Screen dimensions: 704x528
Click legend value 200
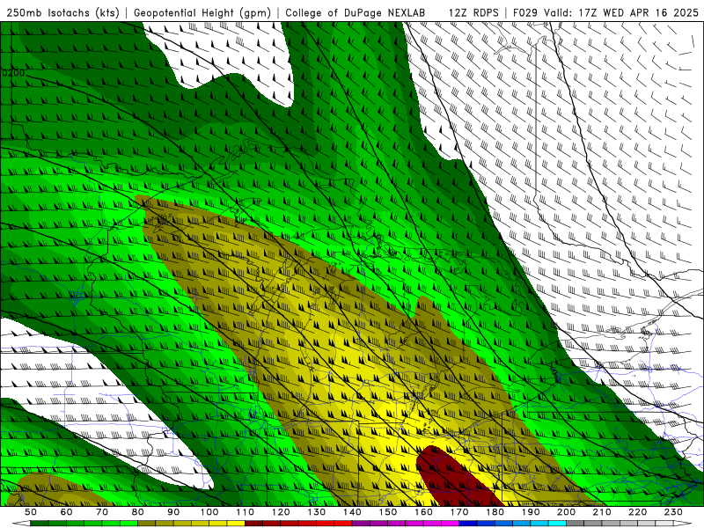click(566, 512)
